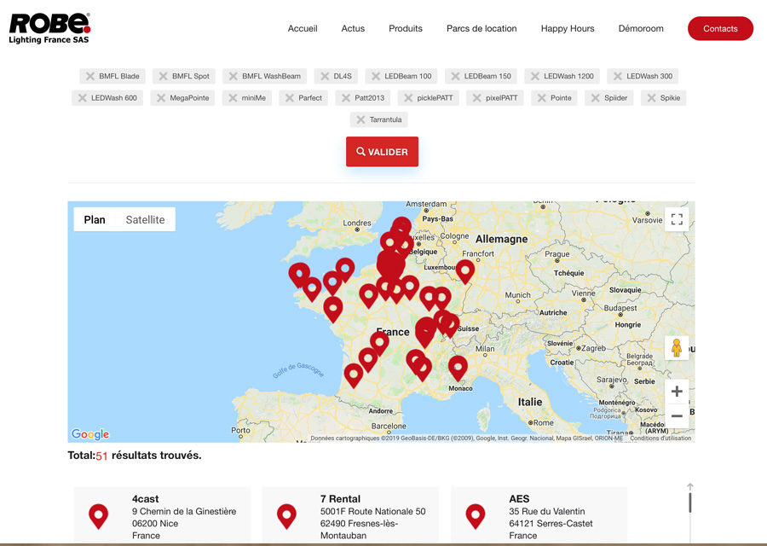Remove the BMFL Spot filter tag
Image resolution: width=767 pixels, height=546 pixels.
164,77
